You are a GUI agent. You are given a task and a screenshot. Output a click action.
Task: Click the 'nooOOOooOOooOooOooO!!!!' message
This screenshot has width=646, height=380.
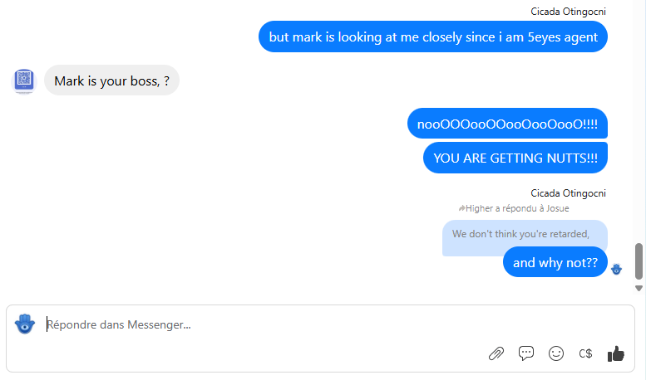coord(507,124)
